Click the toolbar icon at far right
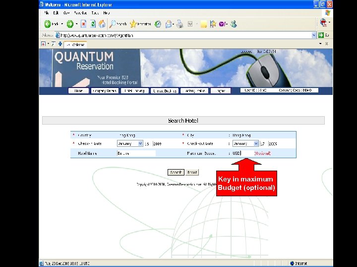The image size is (357, 267). (323, 22)
